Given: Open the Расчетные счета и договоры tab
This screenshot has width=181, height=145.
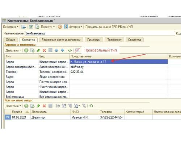Looking at the screenshot, I should 61,40.
